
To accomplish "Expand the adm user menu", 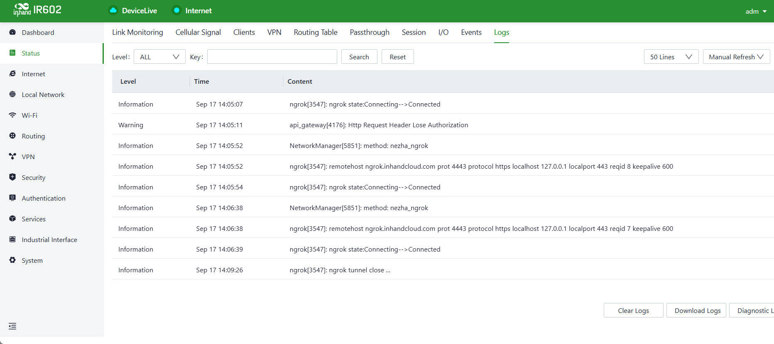I will click(756, 12).
